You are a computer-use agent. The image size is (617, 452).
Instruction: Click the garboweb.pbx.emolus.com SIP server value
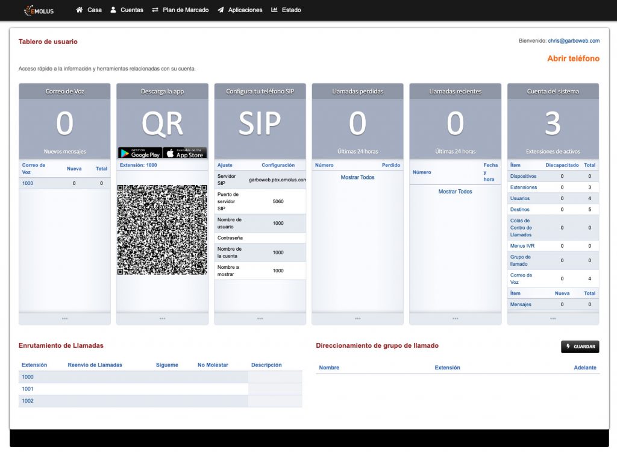277,180
